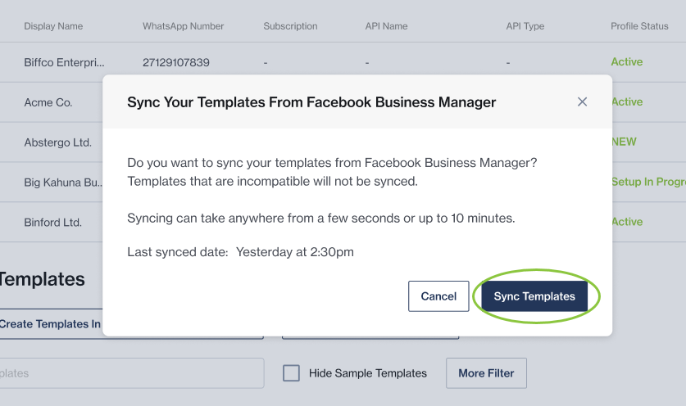Screen dimensions: 686x406
Task: Click the Cancel button
Action: pyautogui.click(x=438, y=296)
